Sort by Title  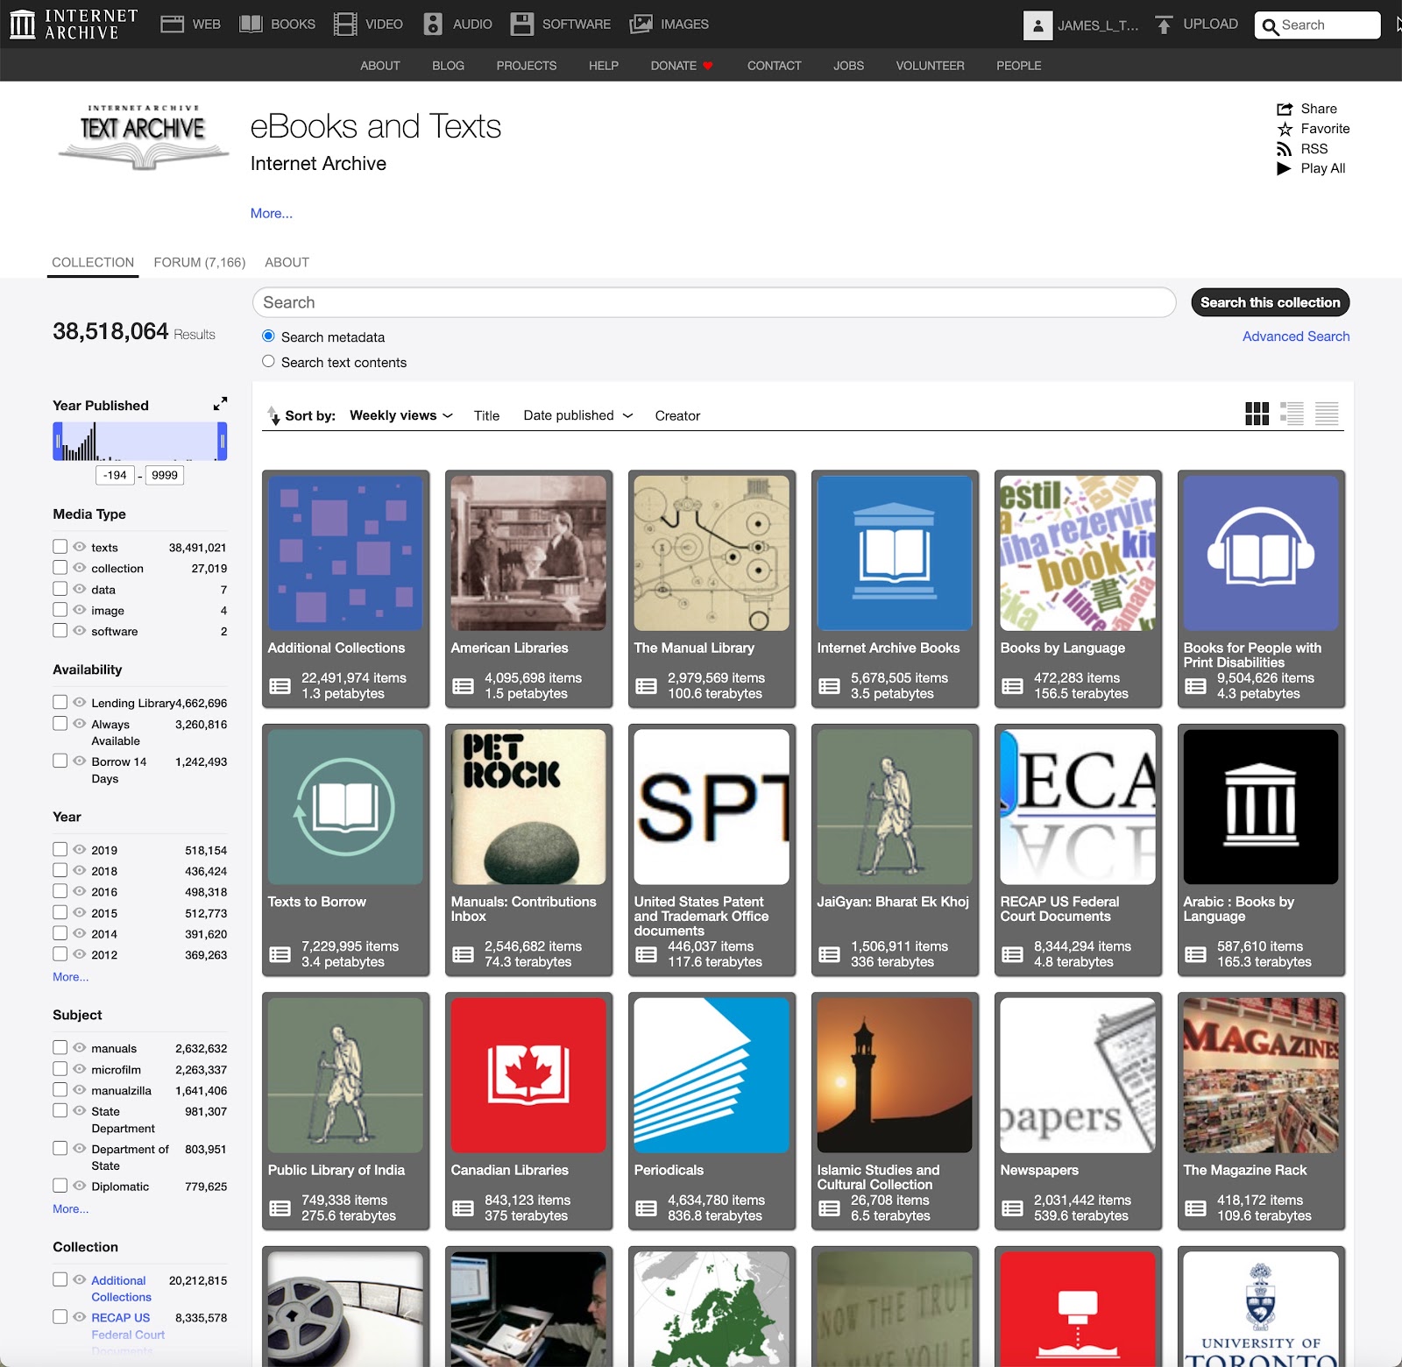pos(487,416)
